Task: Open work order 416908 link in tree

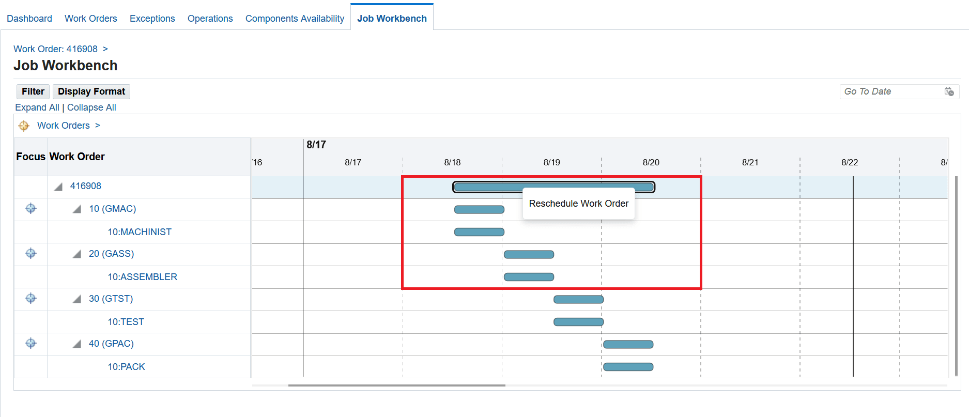Action: click(x=86, y=186)
